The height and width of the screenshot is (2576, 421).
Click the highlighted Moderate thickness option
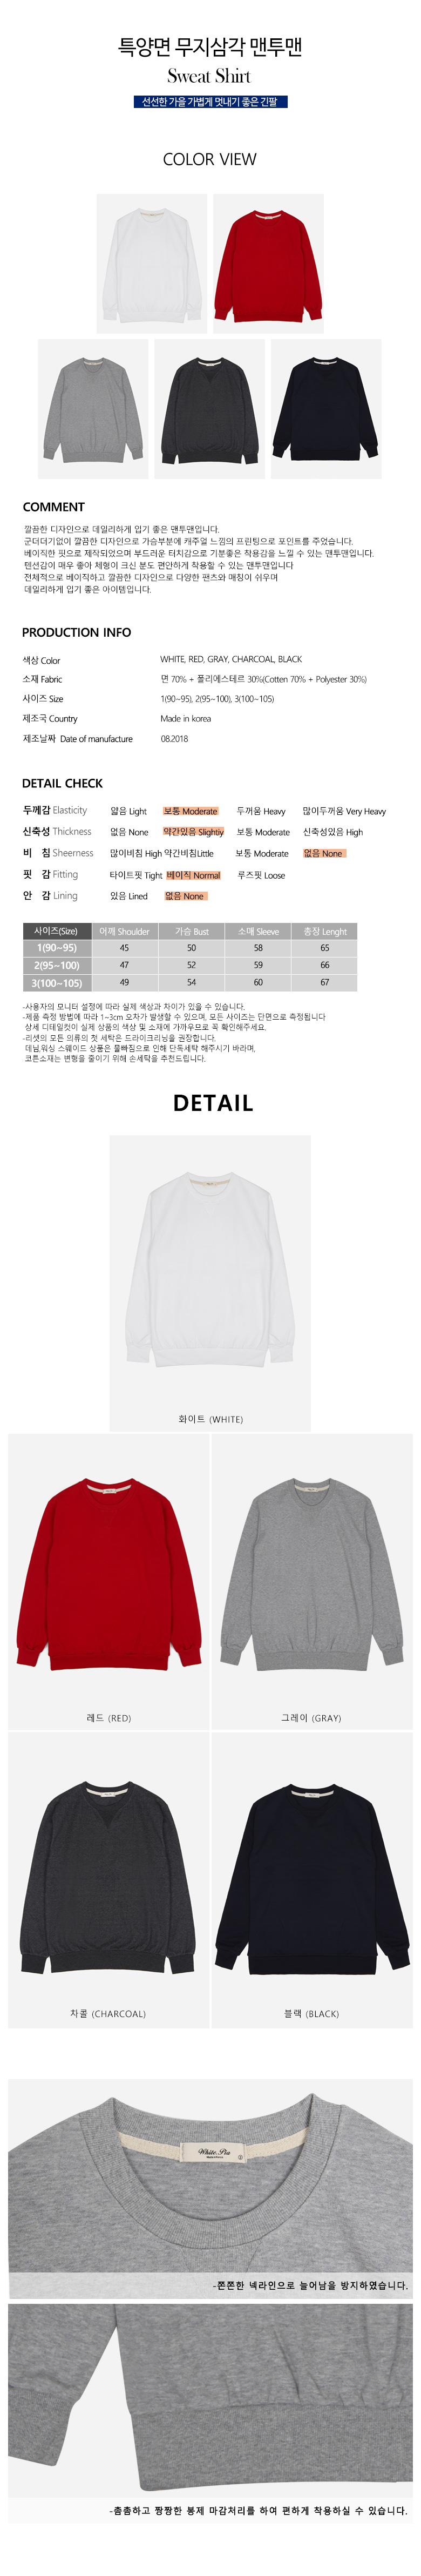tap(190, 811)
